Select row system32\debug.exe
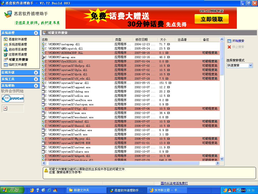The image size is (258, 194). coord(131,91)
